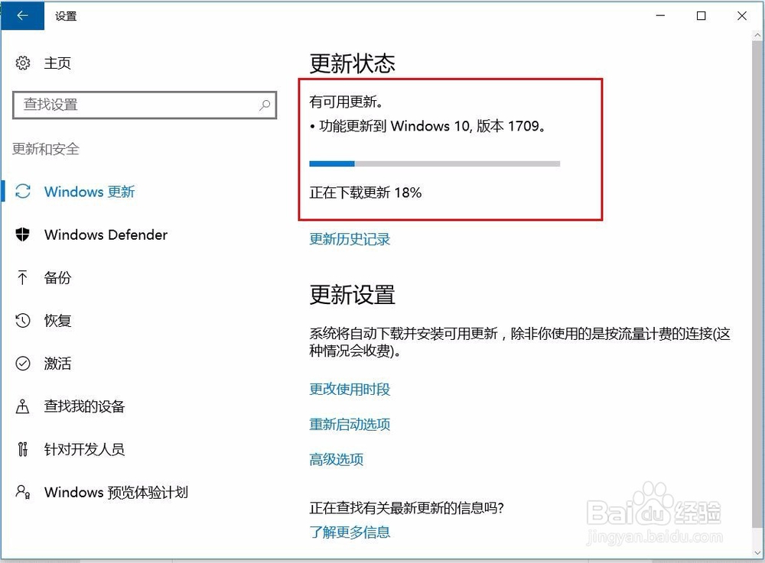Viewport: 765px width, 563px height.
Task: Click the 恢复 history clock icon
Action: pos(23,321)
